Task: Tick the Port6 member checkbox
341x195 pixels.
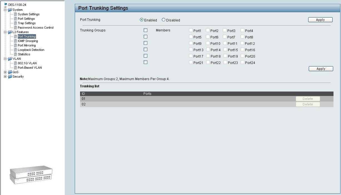Action: 208,37
